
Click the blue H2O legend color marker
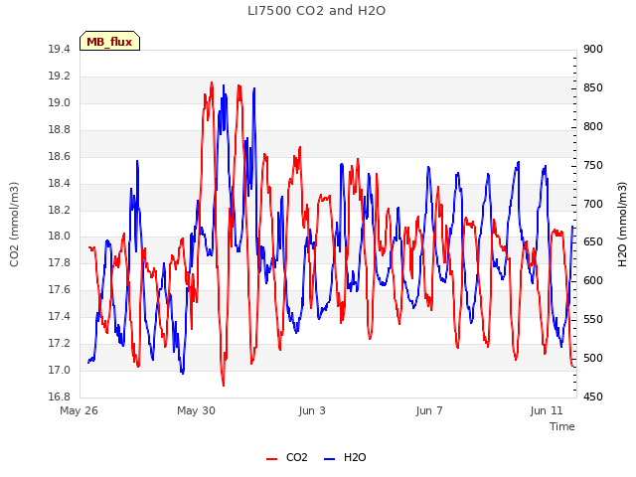click(330, 459)
